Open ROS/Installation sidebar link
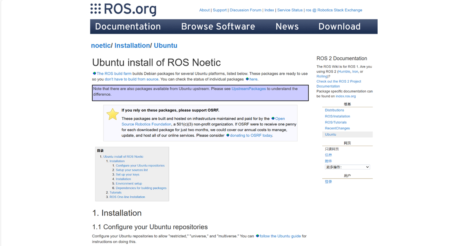The width and height of the screenshot is (456, 246). 337,116
